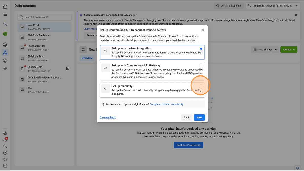Click Get 1:1 setup help button
The width and height of the screenshot is (304, 171).
[229, 6]
